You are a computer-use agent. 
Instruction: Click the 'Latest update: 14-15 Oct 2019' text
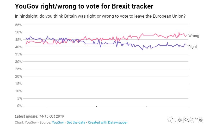click(39, 116)
